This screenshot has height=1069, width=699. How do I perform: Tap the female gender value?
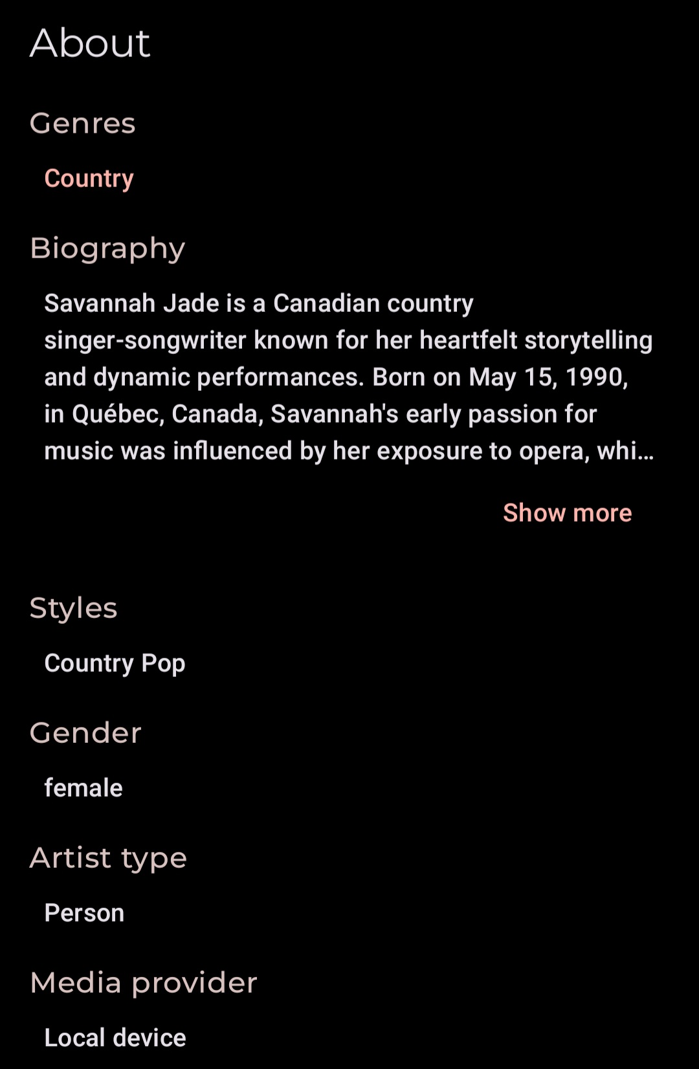pyautogui.click(x=83, y=788)
